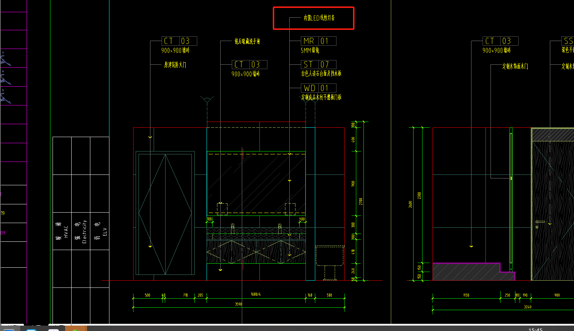Select the 原建筑防火门 label
Viewport: 574px width, 331px height.
point(175,65)
